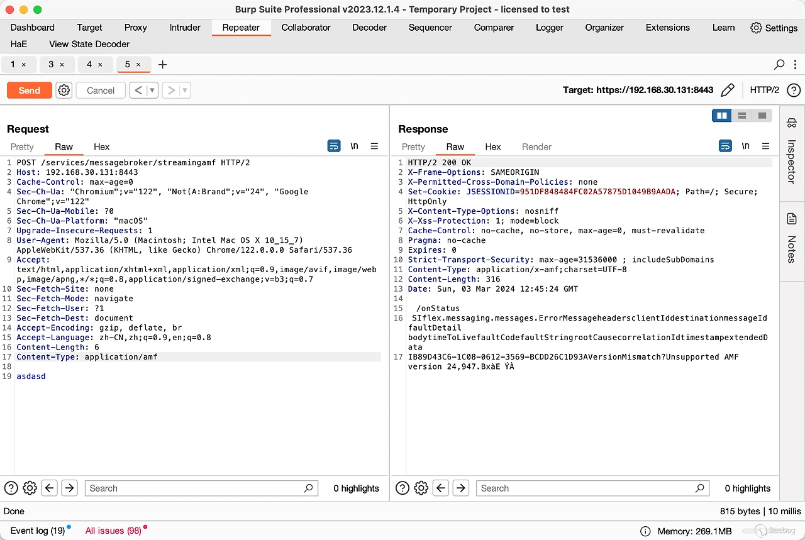Open the HaE extension tab
The height and width of the screenshot is (540, 805).
18,44
